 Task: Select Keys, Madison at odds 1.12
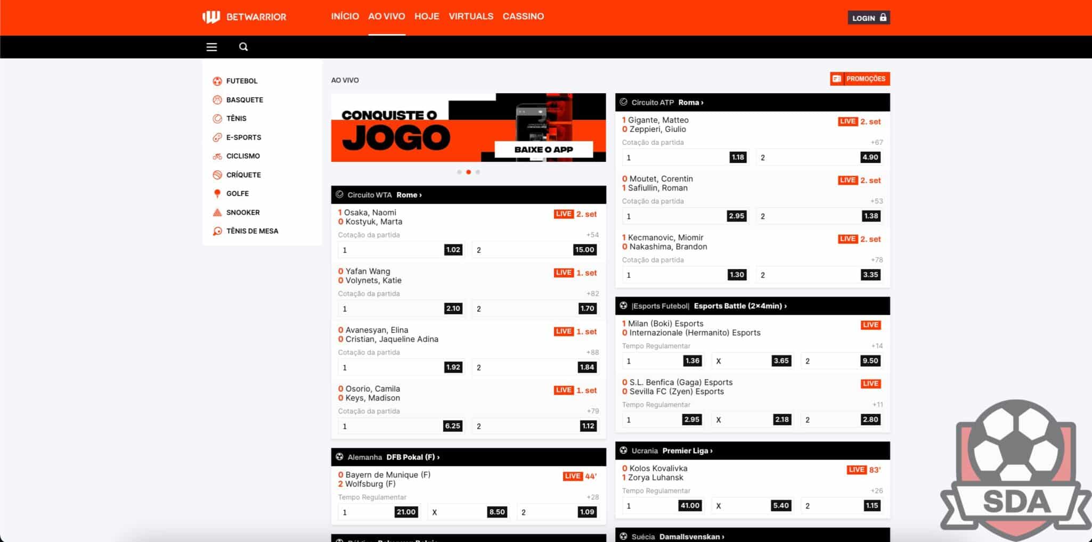(535, 426)
